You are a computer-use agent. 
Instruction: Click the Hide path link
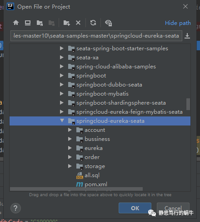coord(178,23)
